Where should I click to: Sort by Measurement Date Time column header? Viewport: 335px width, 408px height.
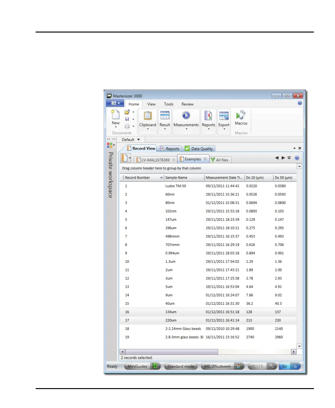[224, 177]
